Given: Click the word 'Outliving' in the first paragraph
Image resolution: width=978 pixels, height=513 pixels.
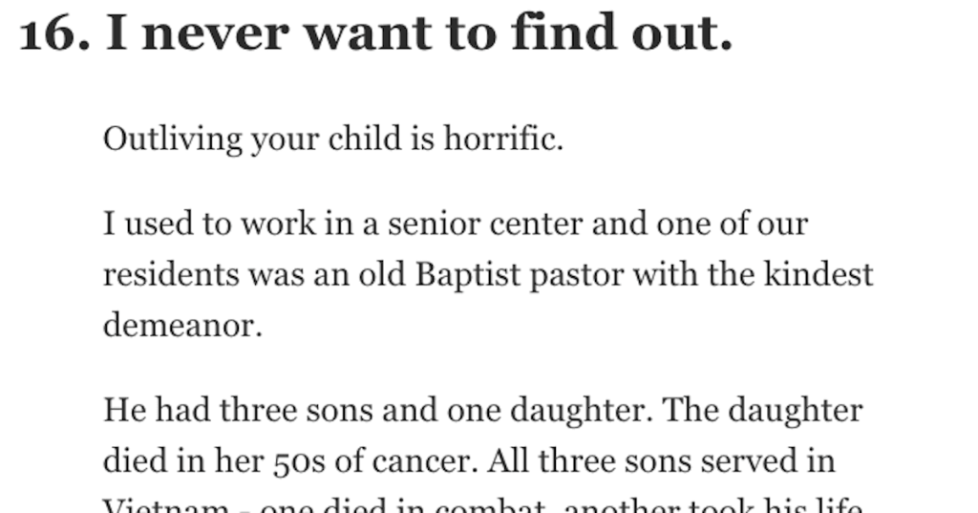Looking at the screenshot, I should pyautogui.click(x=173, y=139).
